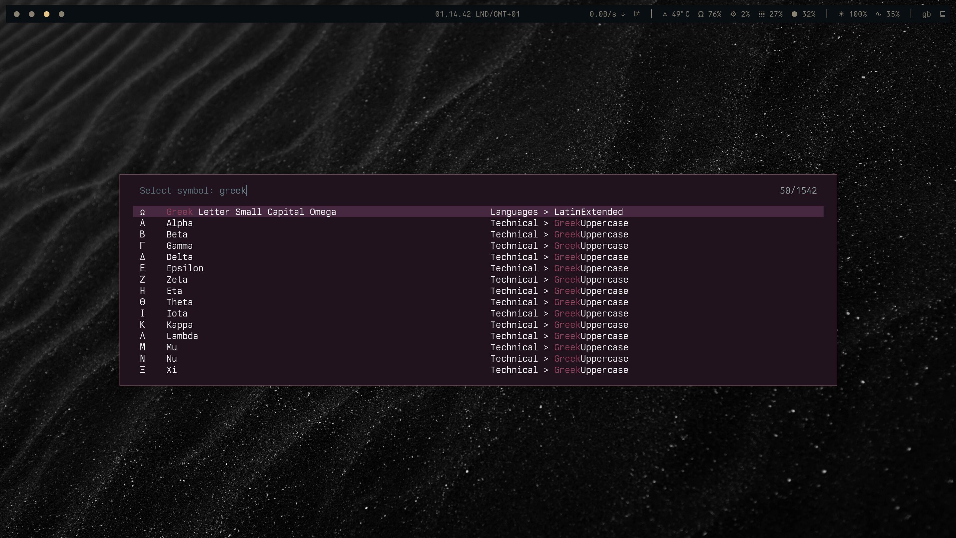This screenshot has height=538, width=956.
Task: Switch to the first workspace dot
Action: point(17,14)
